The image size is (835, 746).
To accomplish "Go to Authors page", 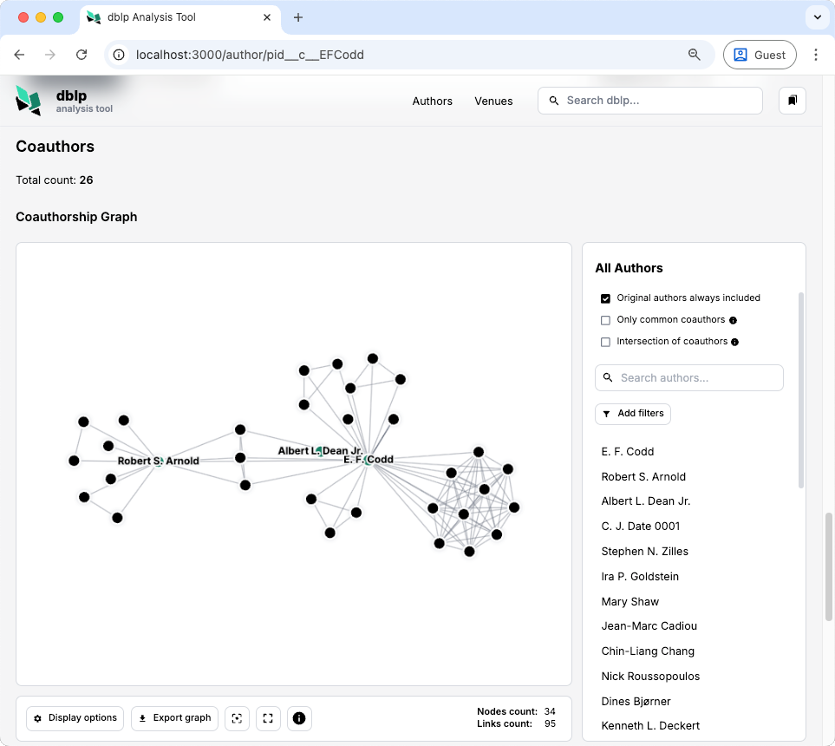I will (x=432, y=101).
